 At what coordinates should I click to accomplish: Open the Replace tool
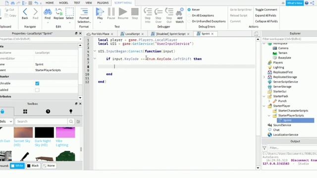[58, 12]
